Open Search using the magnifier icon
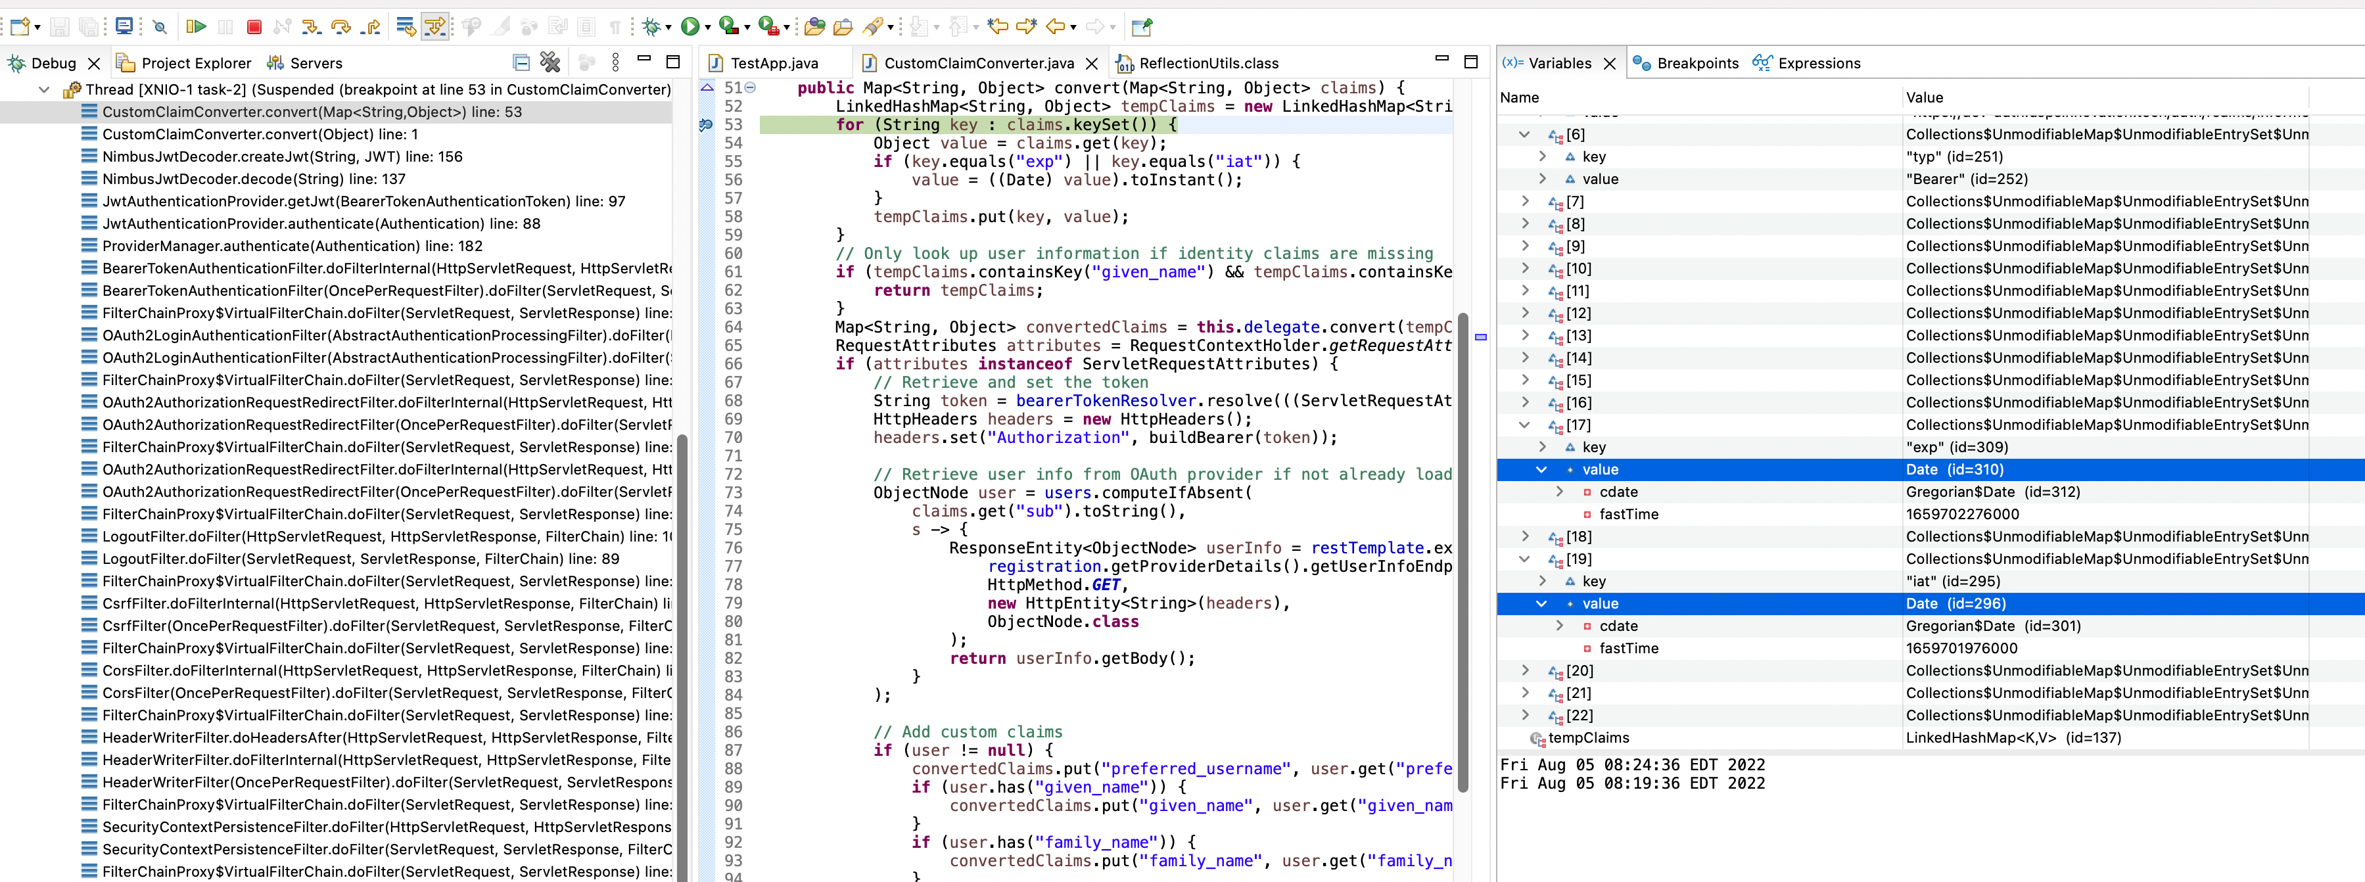 (x=160, y=26)
